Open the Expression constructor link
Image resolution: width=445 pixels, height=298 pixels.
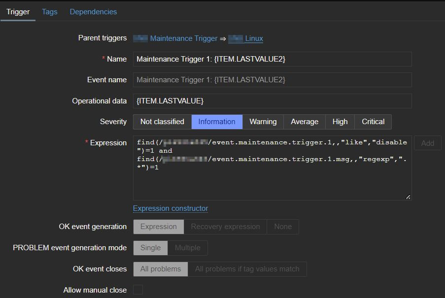point(171,208)
